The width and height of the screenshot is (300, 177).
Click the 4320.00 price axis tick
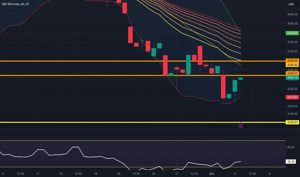pos(292,51)
